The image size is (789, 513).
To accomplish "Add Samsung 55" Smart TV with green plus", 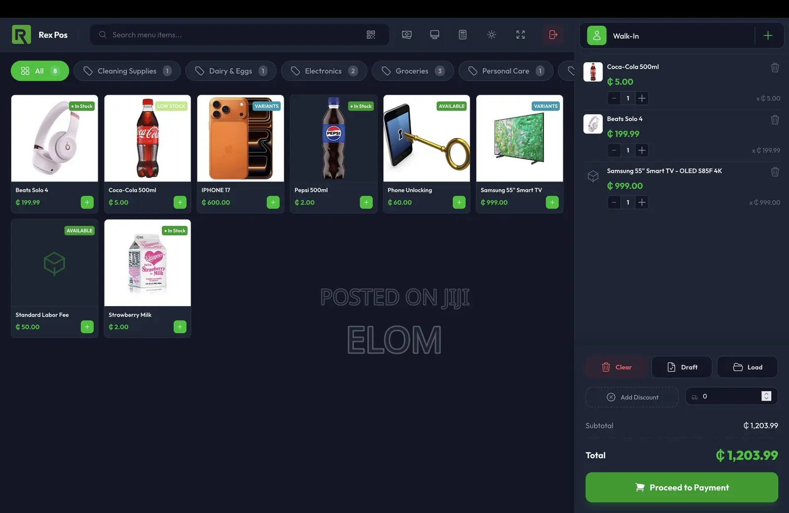I will click(552, 203).
